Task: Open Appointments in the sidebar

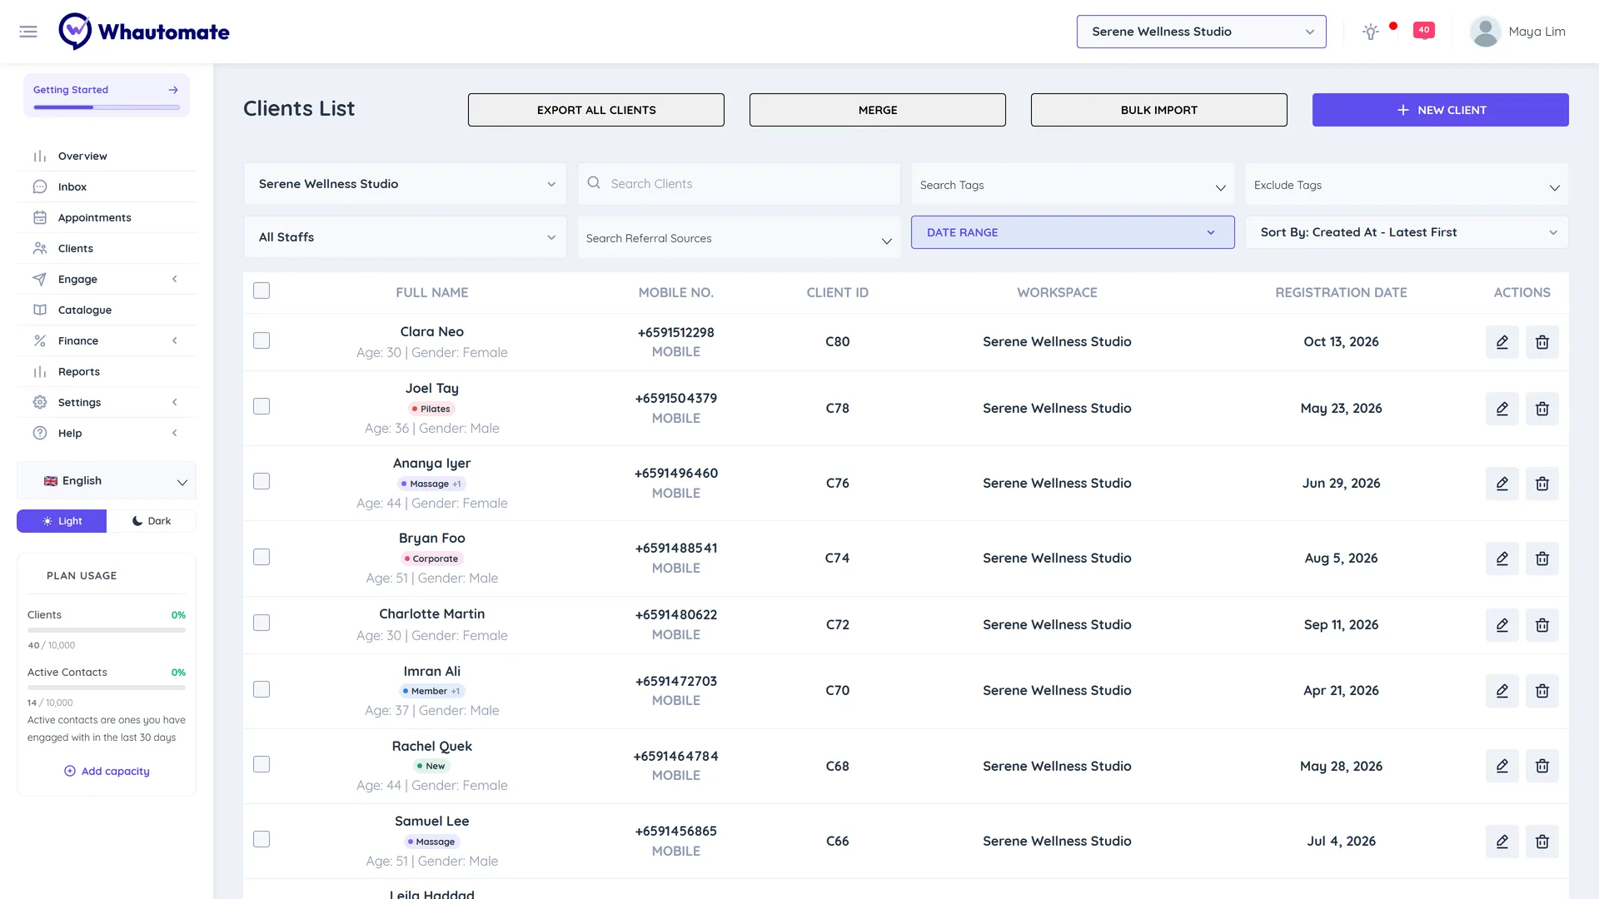Action: pos(107,218)
